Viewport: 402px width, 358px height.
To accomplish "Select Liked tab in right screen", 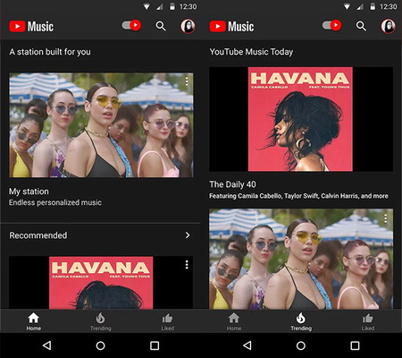I will pyautogui.click(x=368, y=321).
